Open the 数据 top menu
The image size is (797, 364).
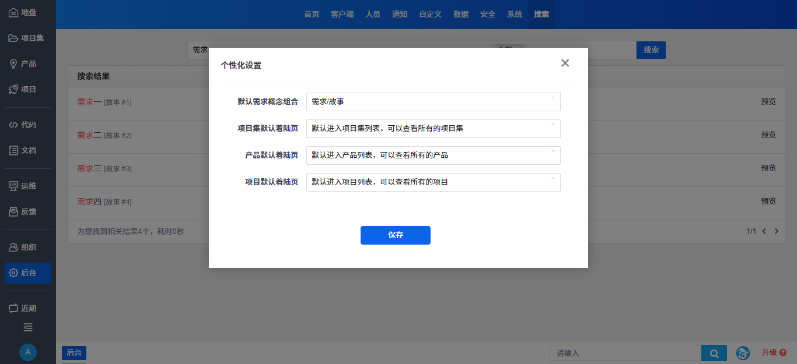click(461, 15)
